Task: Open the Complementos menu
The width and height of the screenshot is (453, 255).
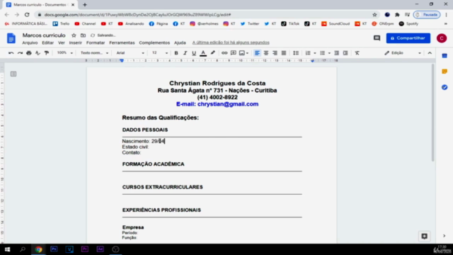Action: click(x=154, y=42)
